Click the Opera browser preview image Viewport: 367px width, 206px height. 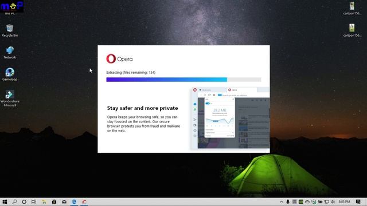click(x=231, y=118)
